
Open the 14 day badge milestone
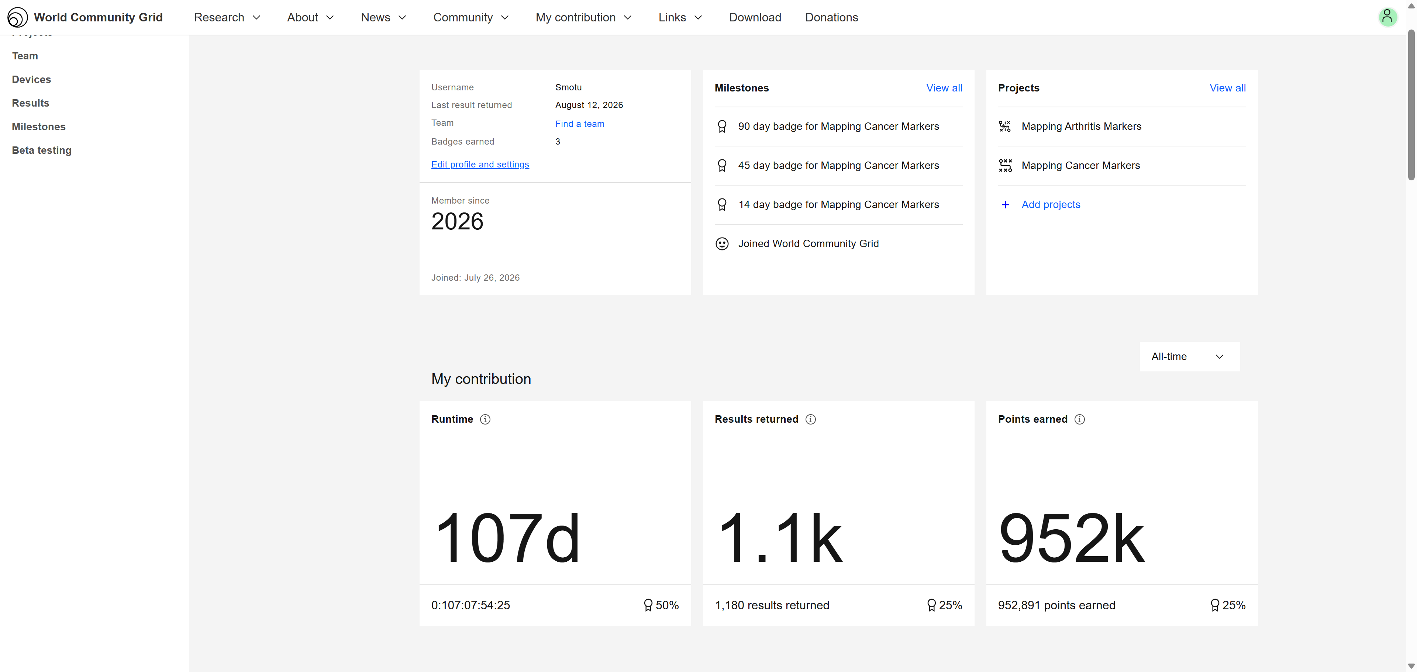(x=838, y=205)
